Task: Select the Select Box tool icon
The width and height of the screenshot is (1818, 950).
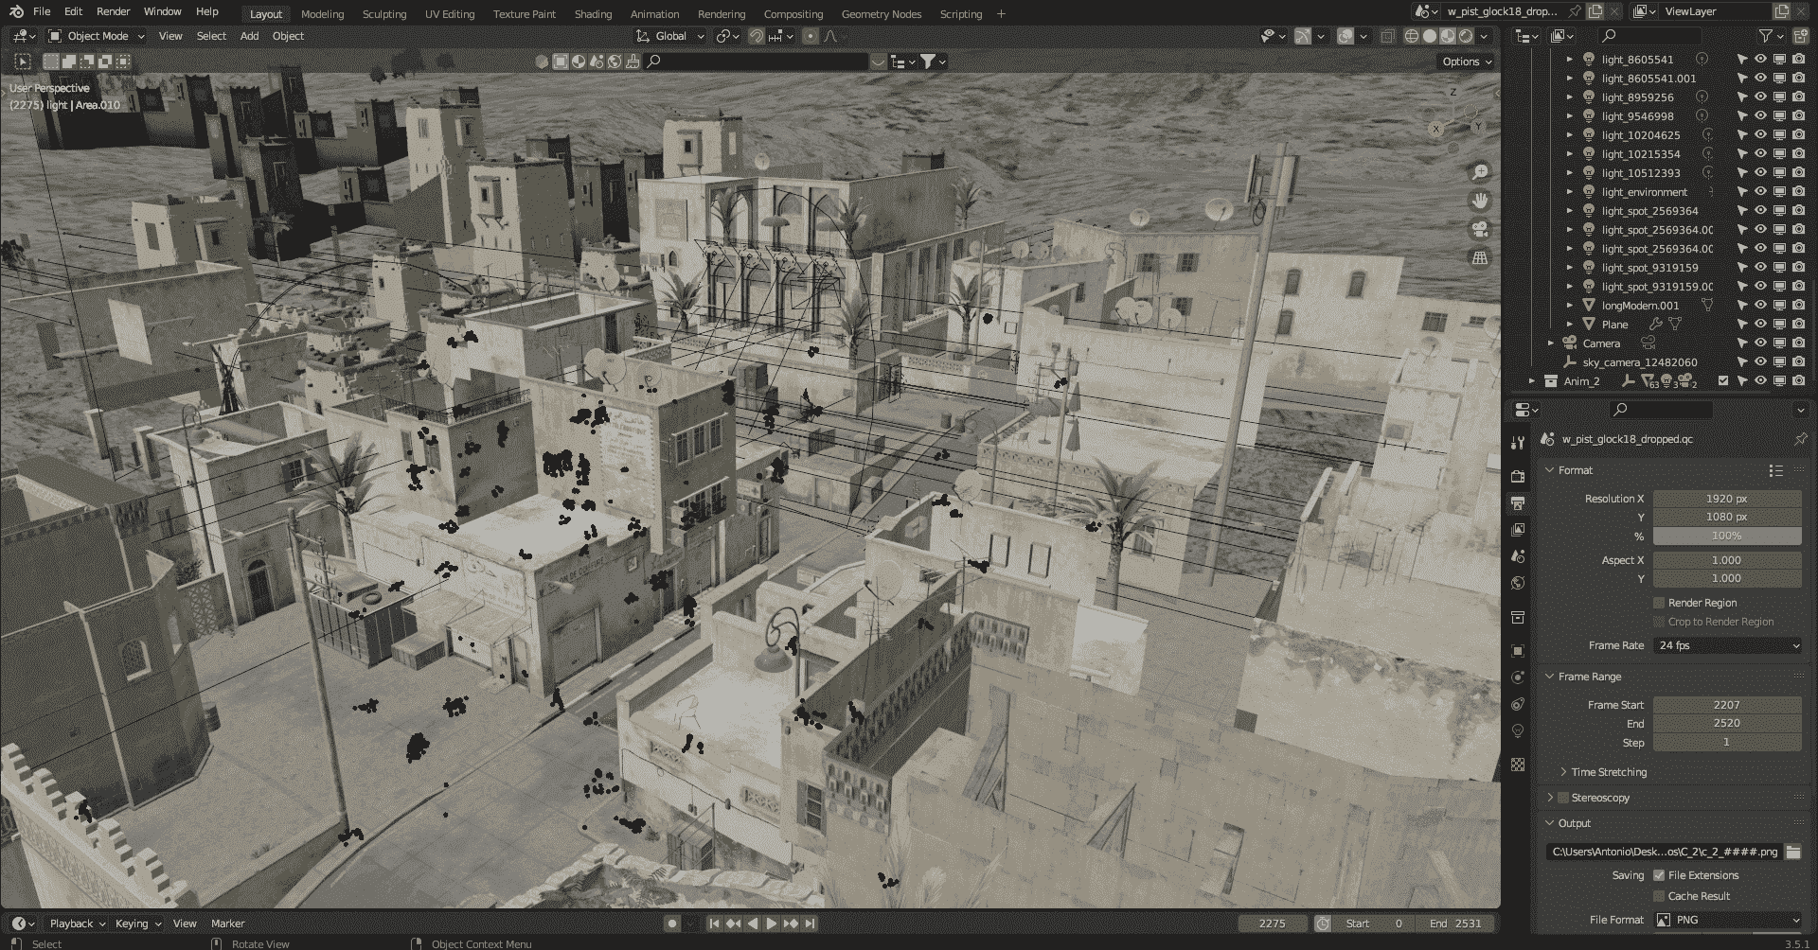Action: 23,62
